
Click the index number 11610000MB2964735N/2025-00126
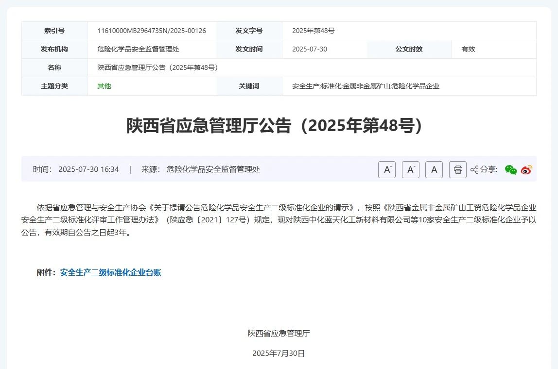pos(152,31)
